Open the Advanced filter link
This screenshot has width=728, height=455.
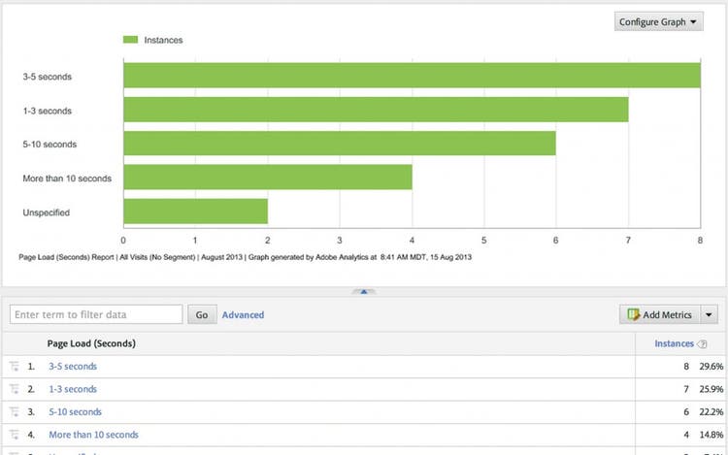[x=243, y=315]
